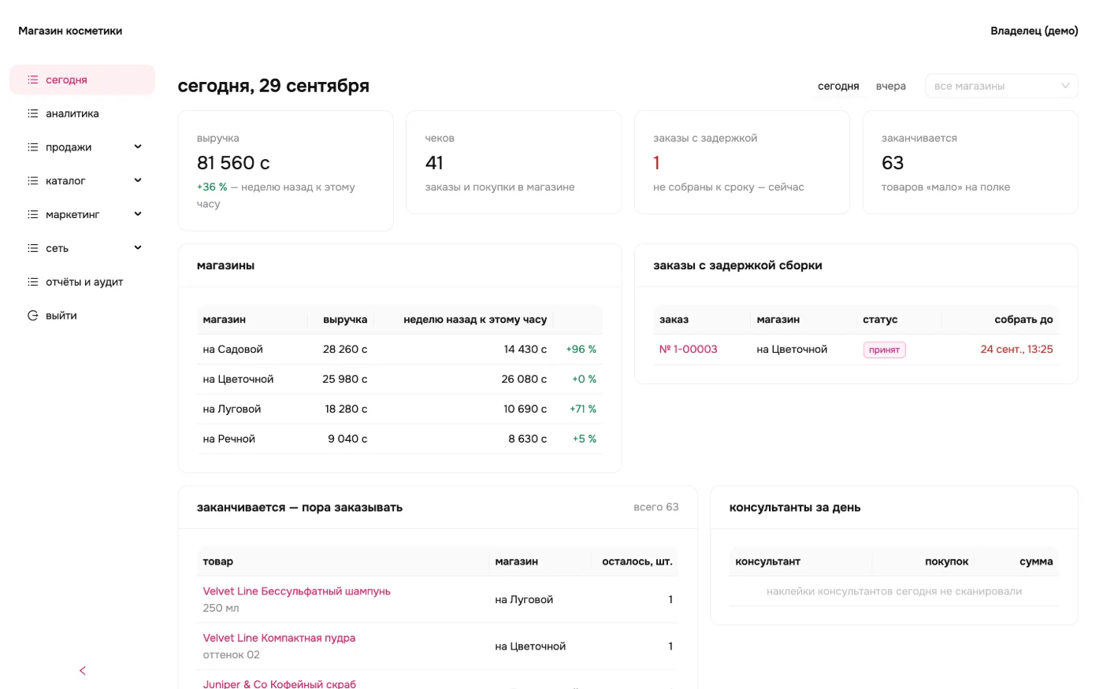The image size is (1103, 689).
Task: Expand the «сеть» submenu chevron
Action: tap(138, 248)
